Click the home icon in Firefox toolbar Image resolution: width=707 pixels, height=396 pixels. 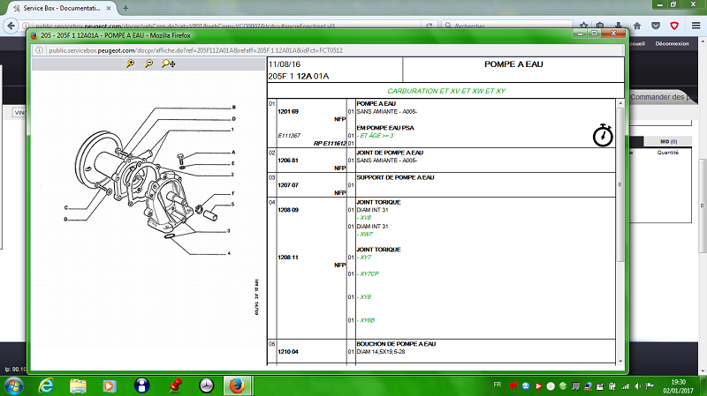coord(636,26)
